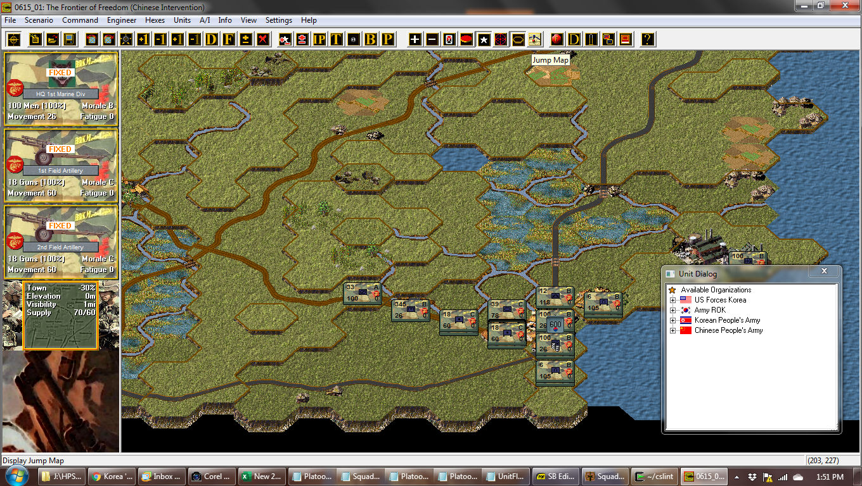Click map unit counter showing 600
This screenshot has height=486, width=862.
pyautogui.click(x=555, y=325)
